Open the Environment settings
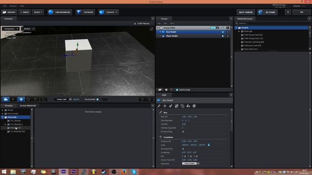Screen dimensions: 312x175 pos(60,12)
